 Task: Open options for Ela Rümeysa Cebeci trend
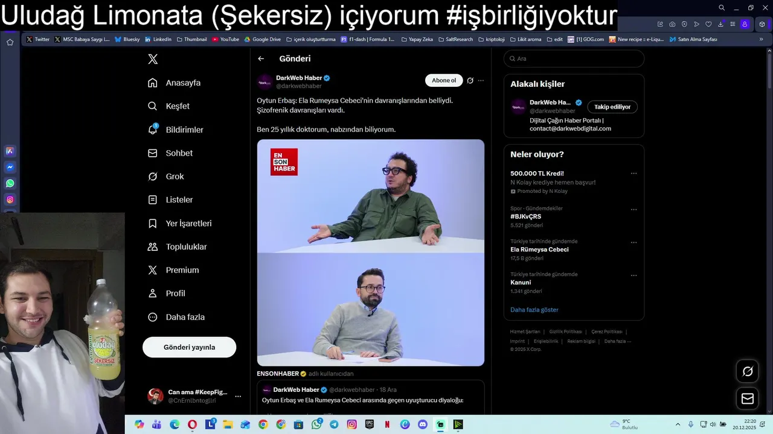point(633,242)
